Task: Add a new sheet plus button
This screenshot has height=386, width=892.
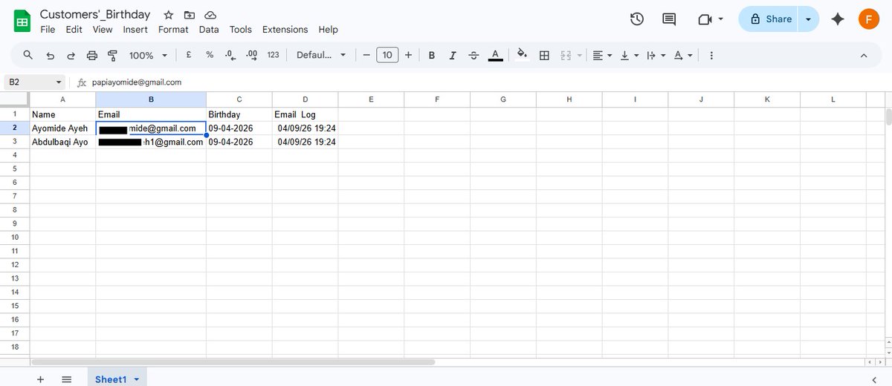Action: (40, 379)
